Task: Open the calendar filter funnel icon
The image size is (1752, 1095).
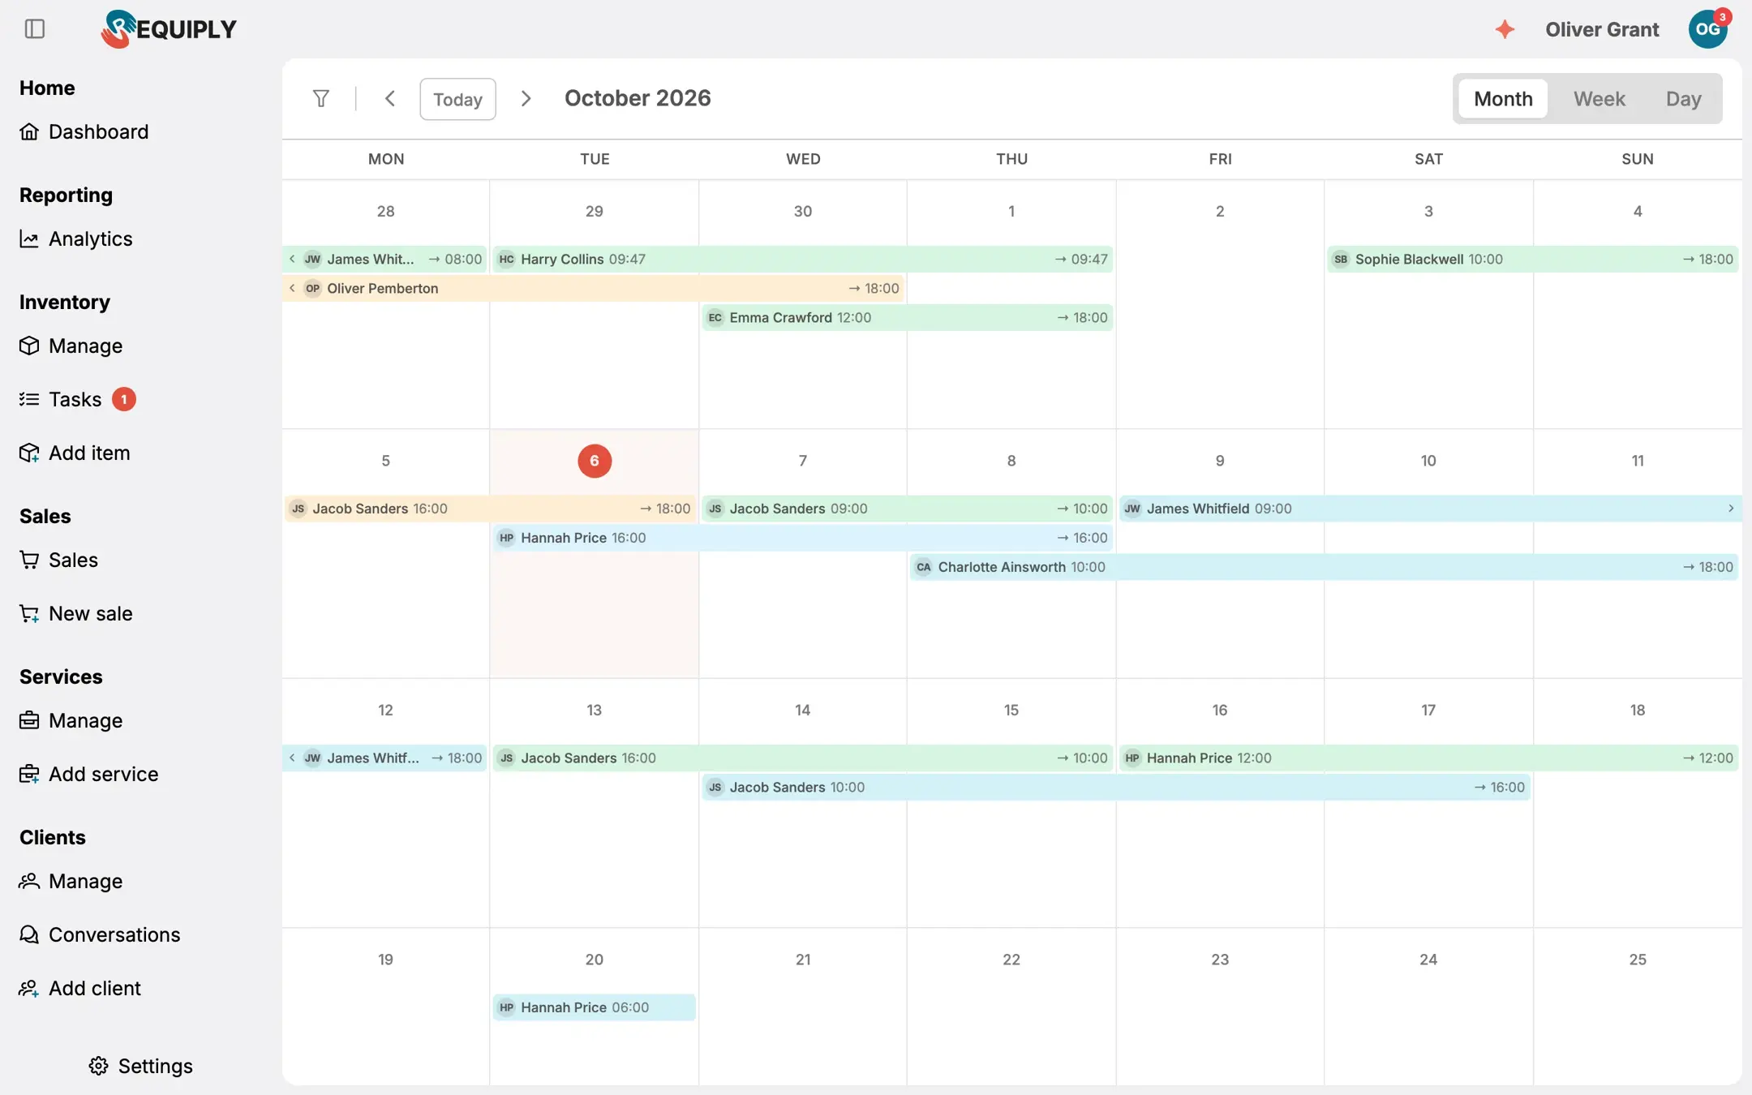Action: click(321, 98)
